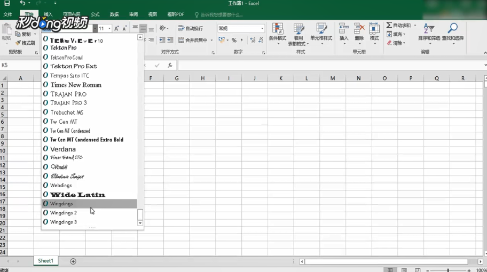Adjust the zoom slider in status bar
This screenshot has height=272, width=487.
coord(448,270)
